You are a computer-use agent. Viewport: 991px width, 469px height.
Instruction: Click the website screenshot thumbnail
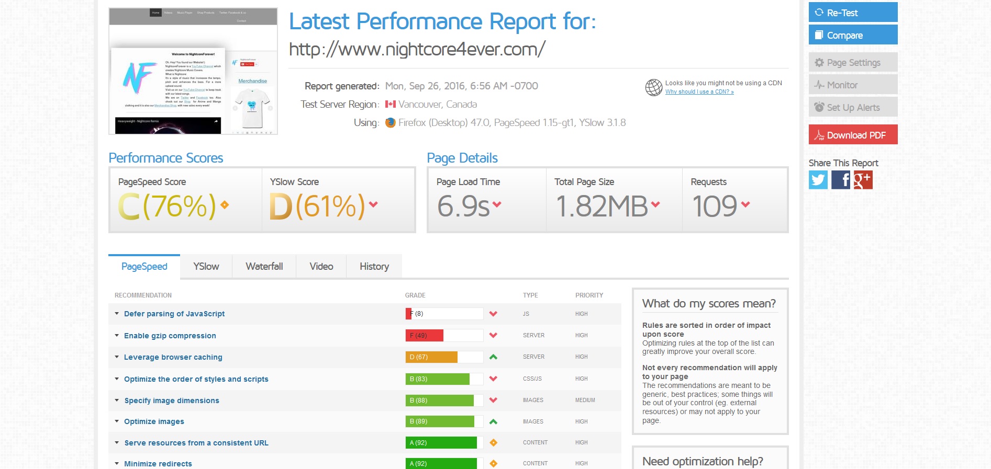pyautogui.click(x=193, y=72)
